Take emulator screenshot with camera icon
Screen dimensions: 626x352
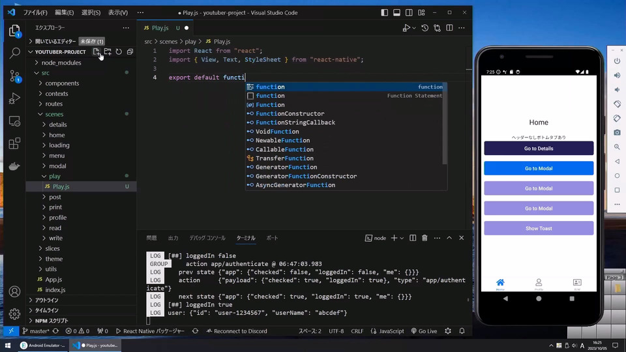point(618,132)
